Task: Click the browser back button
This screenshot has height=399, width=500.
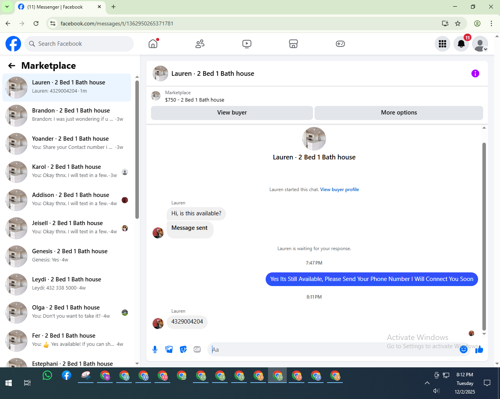Action: [x=8, y=23]
